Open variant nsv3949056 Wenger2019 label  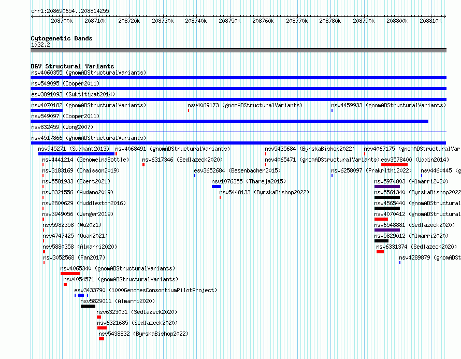coord(78,214)
